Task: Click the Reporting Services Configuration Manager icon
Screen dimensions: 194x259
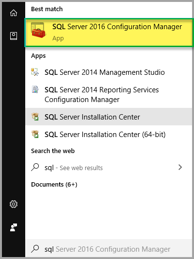Action: pyautogui.click(x=35, y=89)
